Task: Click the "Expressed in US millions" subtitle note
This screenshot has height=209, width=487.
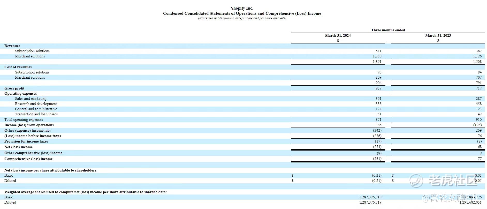Action: (242, 18)
